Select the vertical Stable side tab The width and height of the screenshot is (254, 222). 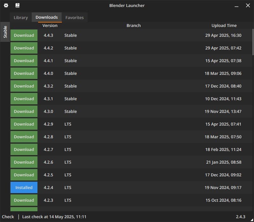[5, 32]
